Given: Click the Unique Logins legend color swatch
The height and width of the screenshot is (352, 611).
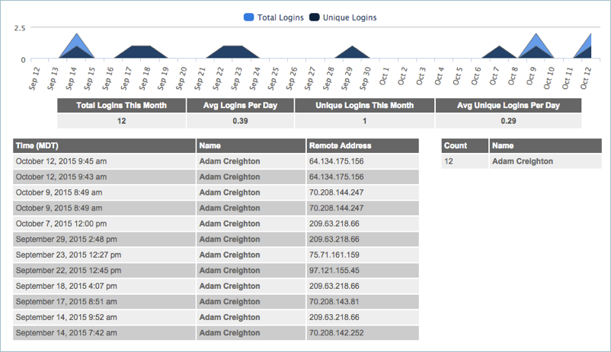Looking at the screenshot, I should click(x=315, y=17).
